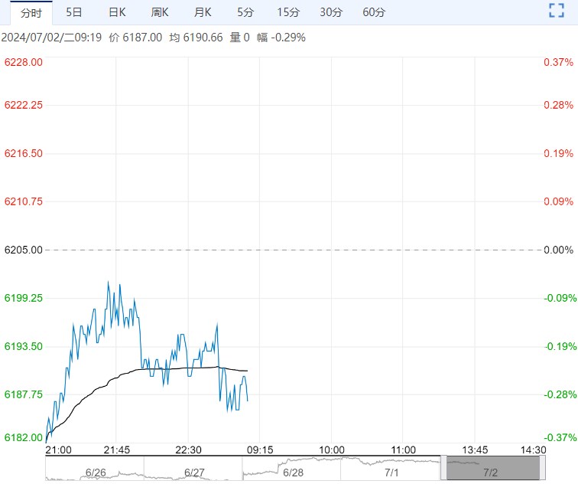Select the 分时 intraday tab
This screenshot has height=484, width=578.
[x=31, y=12]
